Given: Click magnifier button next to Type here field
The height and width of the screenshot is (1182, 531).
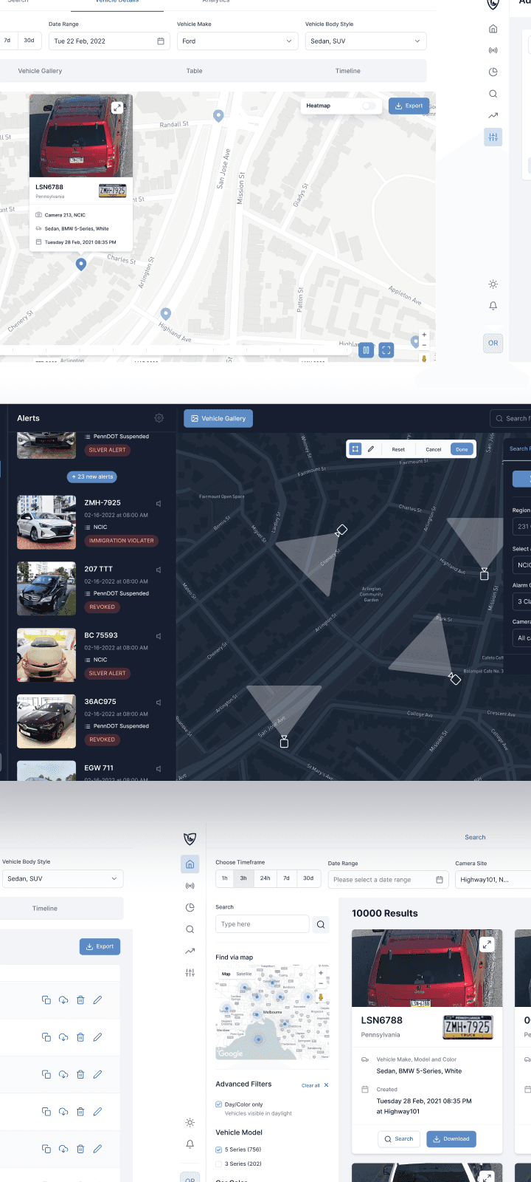Looking at the screenshot, I should [x=320, y=924].
